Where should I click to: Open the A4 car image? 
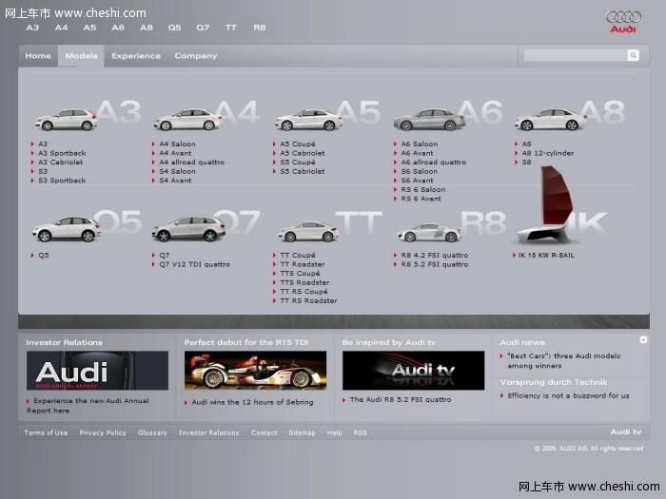(x=187, y=119)
